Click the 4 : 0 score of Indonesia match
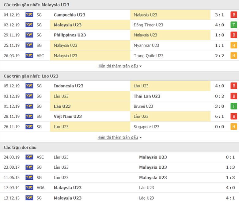 click(x=219, y=86)
